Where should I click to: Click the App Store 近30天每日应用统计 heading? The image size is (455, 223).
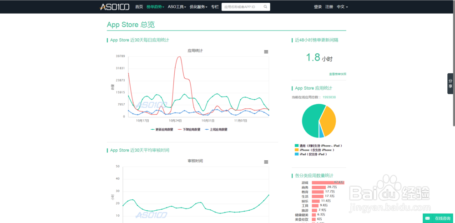click(x=140, y=40)
